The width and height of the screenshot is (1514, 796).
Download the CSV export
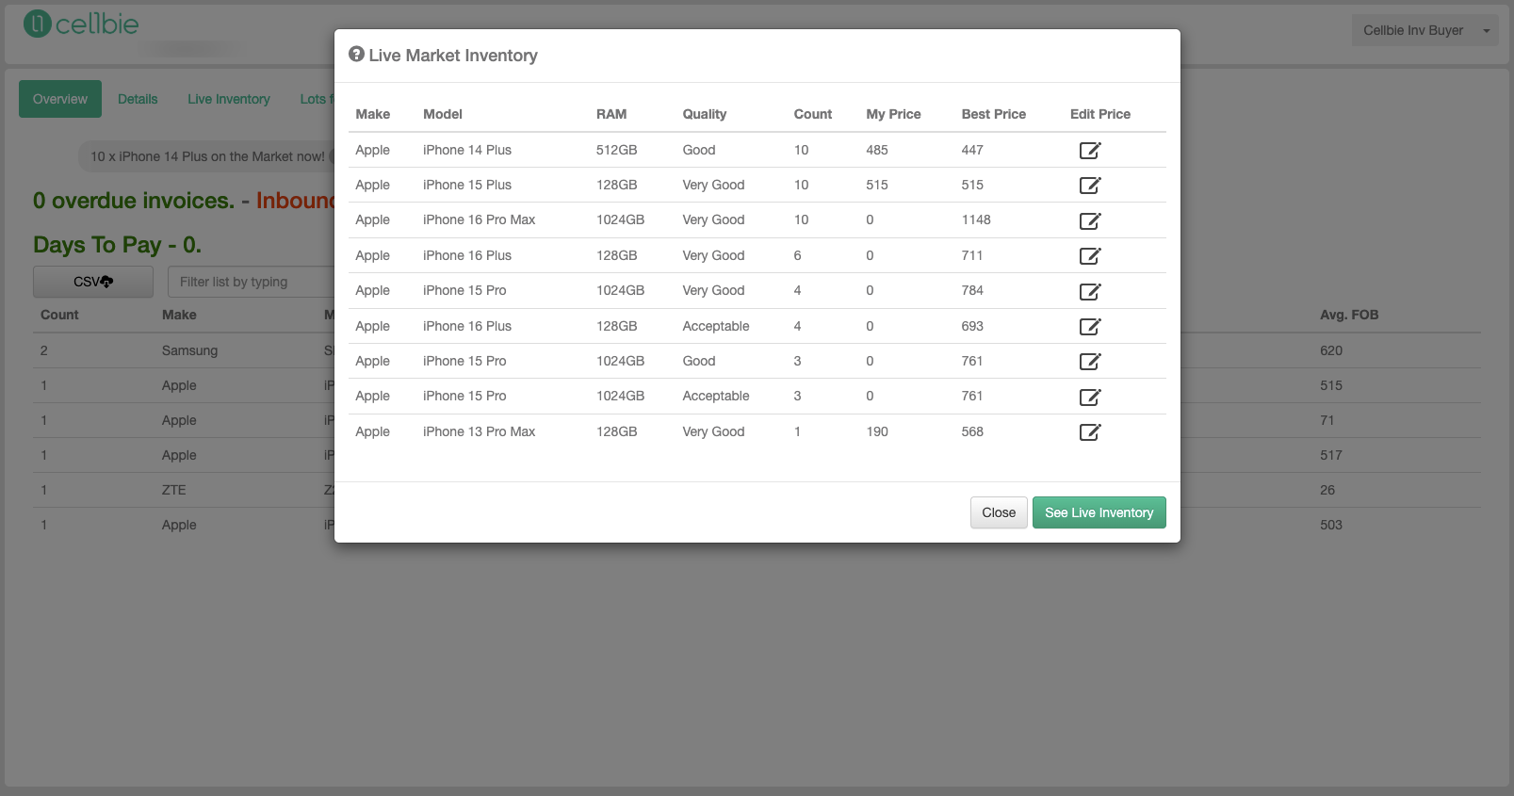pos(93,282)
